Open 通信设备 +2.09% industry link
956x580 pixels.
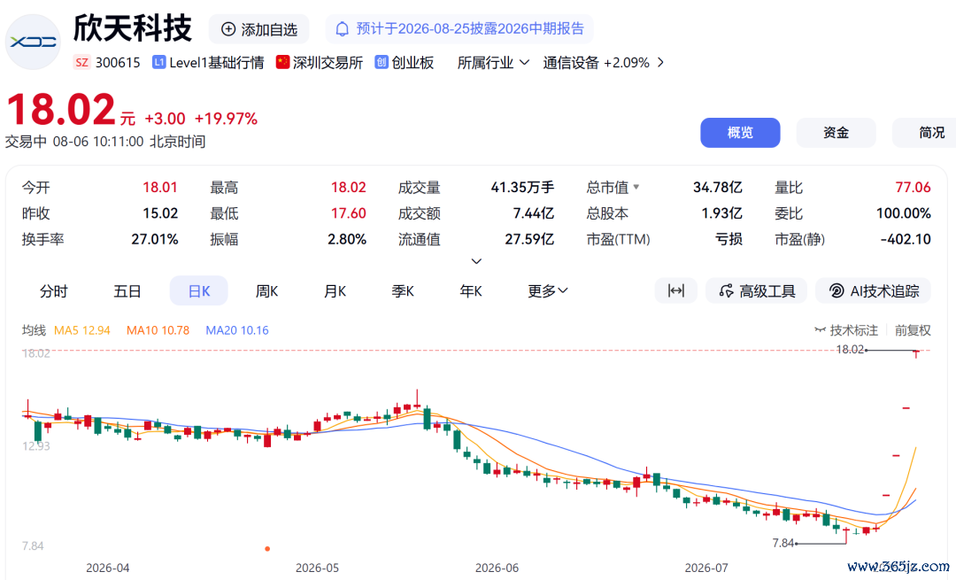[596, 62]
